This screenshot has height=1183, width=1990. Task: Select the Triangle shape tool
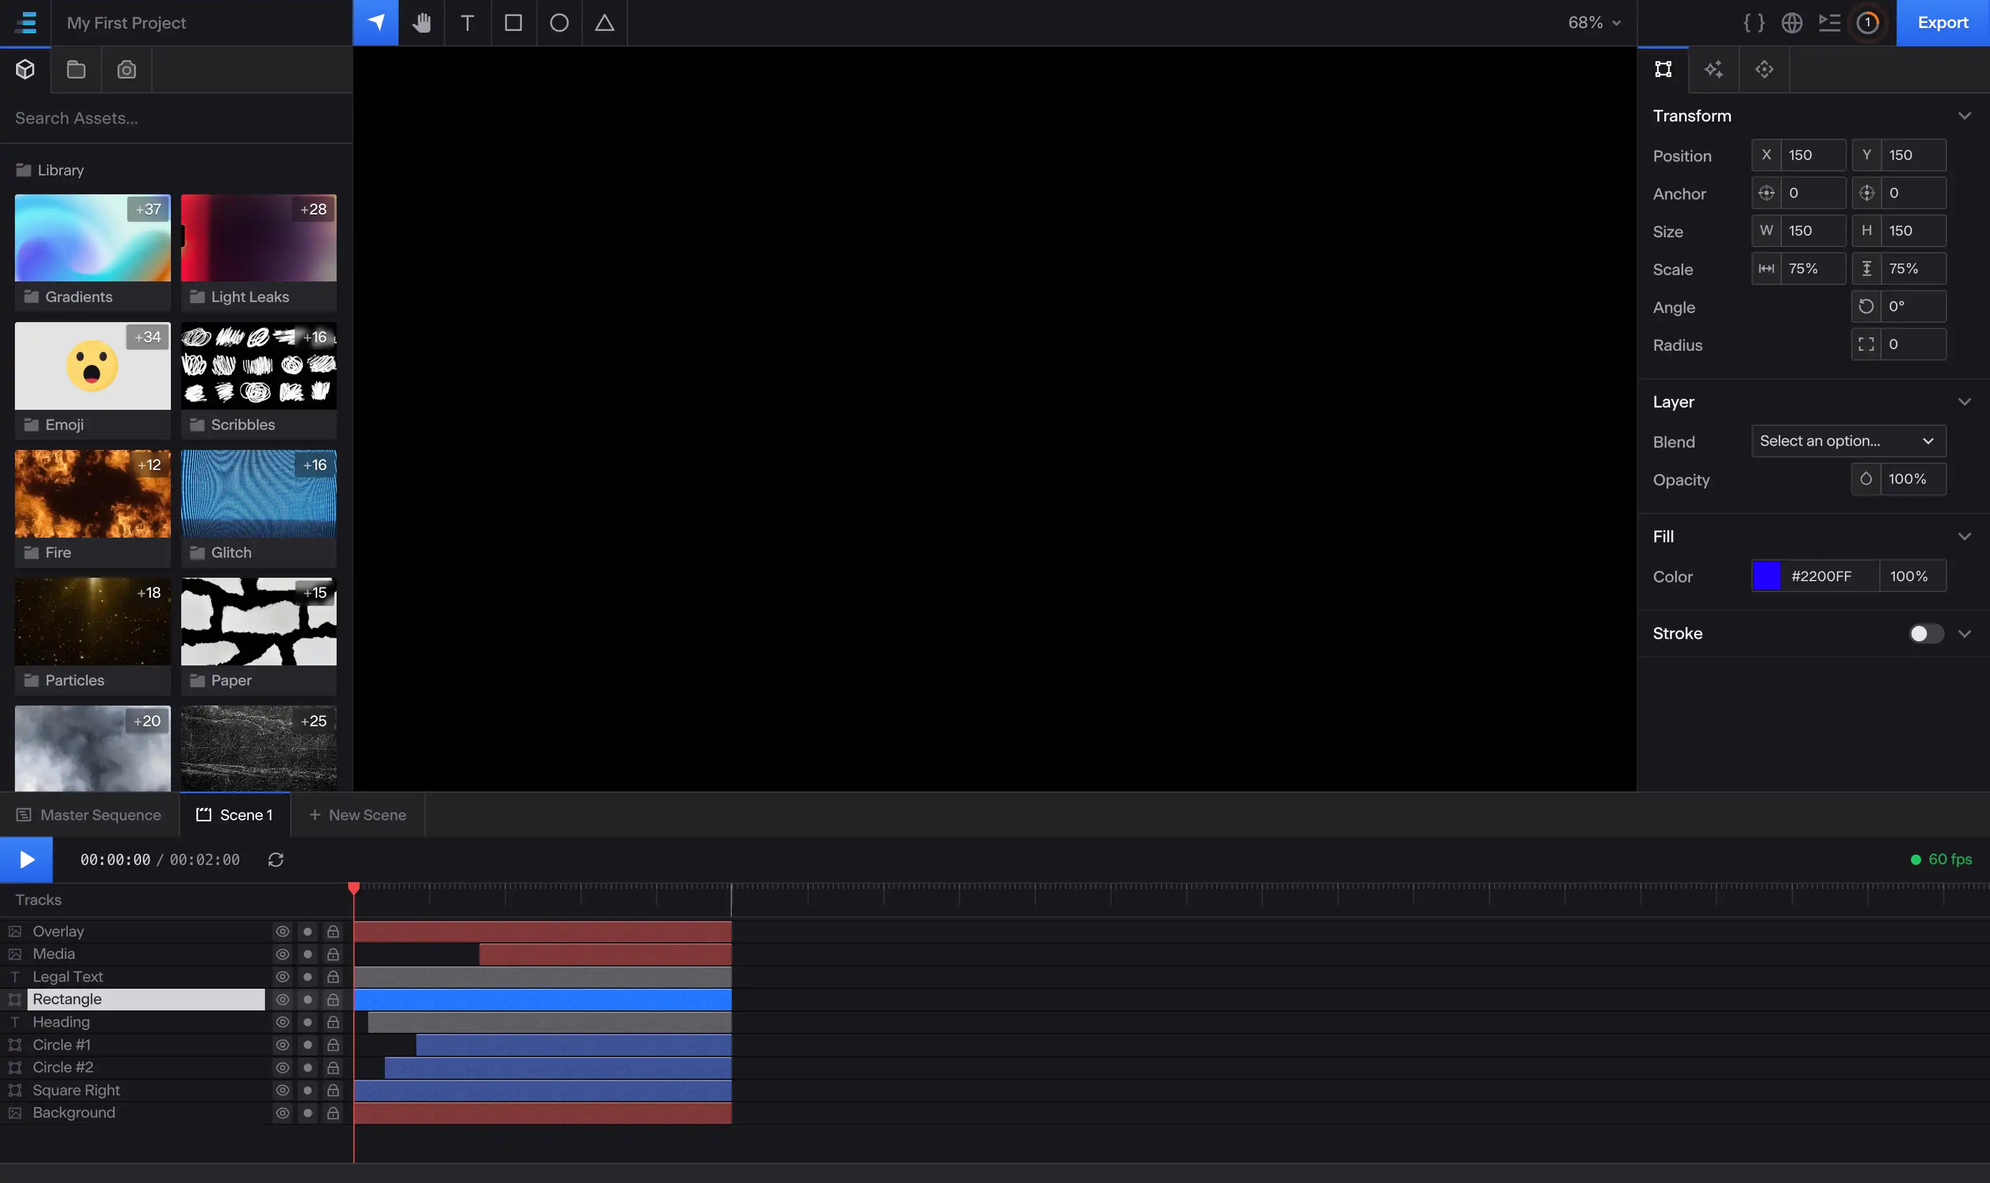pos(604,22)
